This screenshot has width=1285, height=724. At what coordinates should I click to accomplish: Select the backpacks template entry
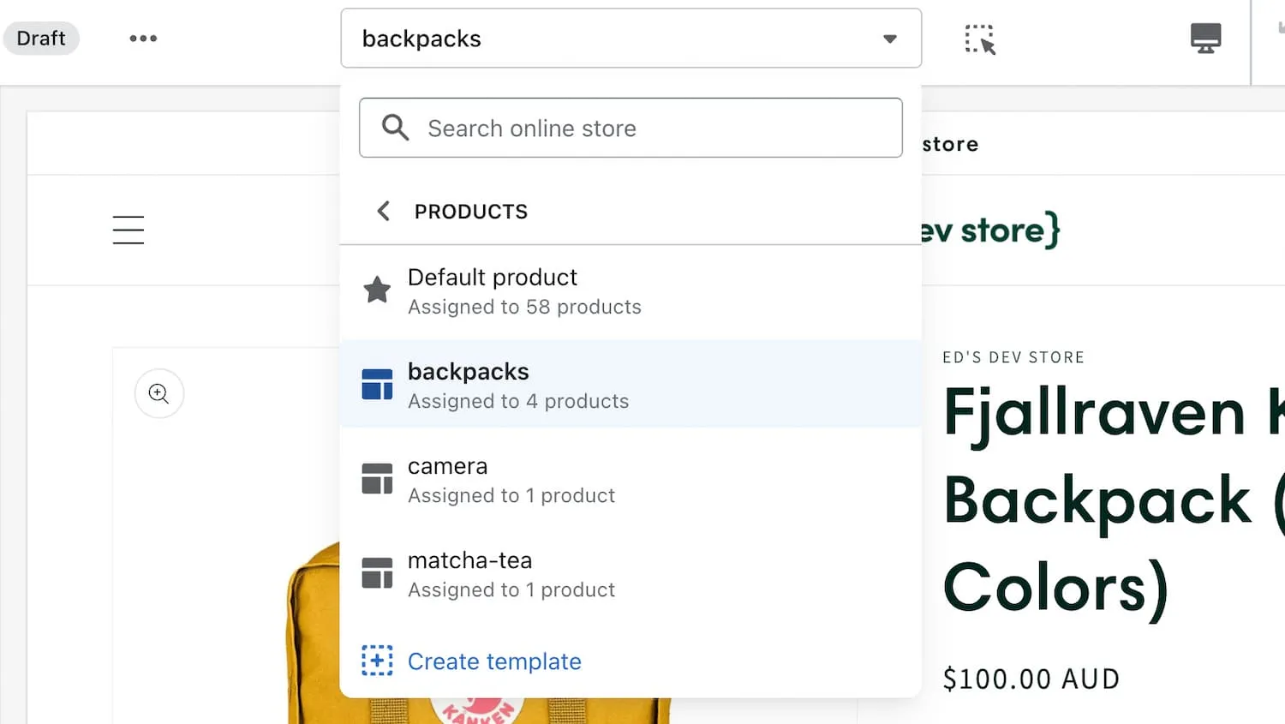pos(631,384)
